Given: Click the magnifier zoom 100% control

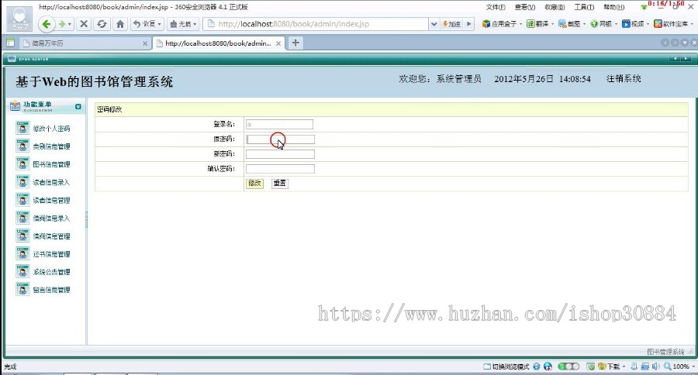Looking at the screenshot, I should tap(676, 366).
